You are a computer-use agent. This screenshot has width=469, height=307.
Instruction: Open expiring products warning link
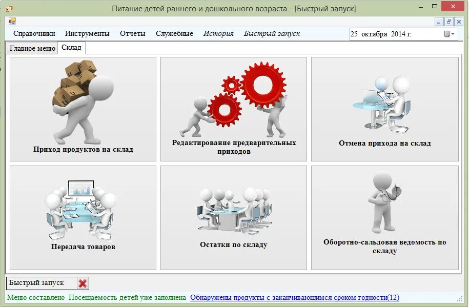295,298
